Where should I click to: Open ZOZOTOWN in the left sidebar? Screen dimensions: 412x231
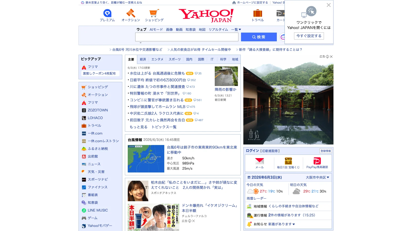98,110
